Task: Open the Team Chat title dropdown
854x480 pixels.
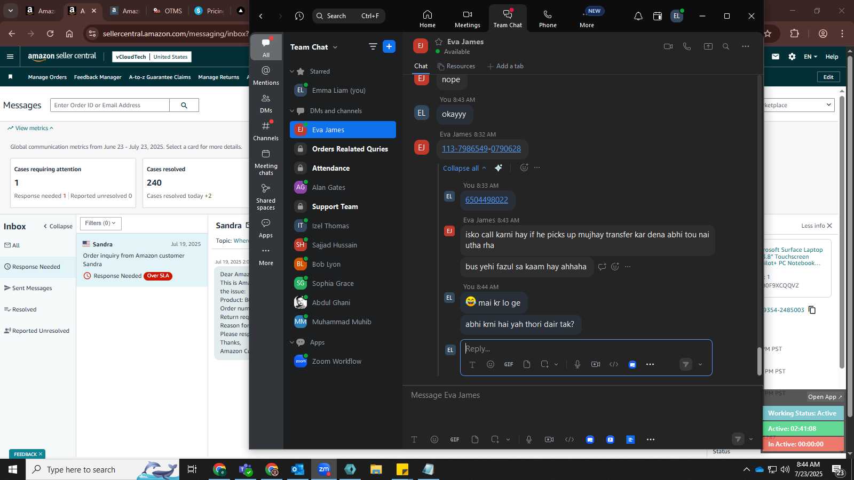Action: tap(335, 47)
